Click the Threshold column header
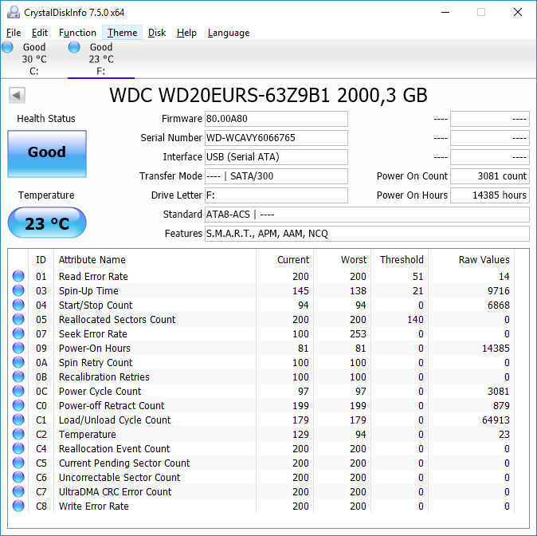This screenshot has width=537, height=536. coord(402,259)
